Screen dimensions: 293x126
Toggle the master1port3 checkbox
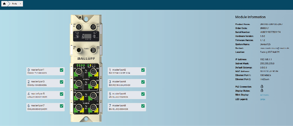click(x=62, y=82)
